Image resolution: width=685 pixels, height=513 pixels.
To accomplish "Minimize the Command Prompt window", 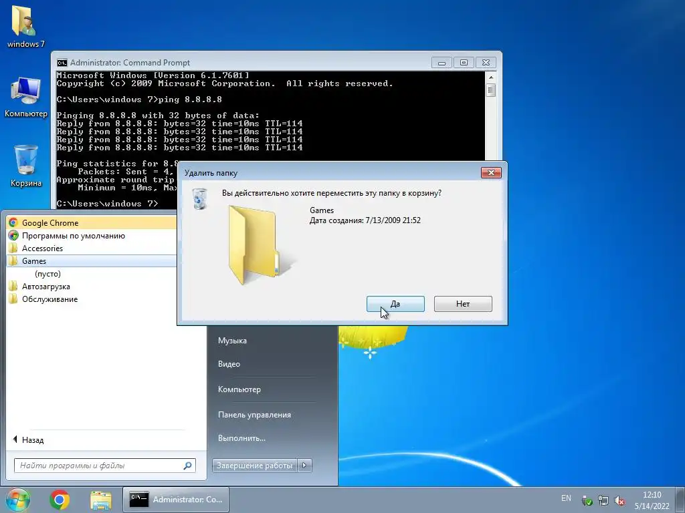I will 442,63.
